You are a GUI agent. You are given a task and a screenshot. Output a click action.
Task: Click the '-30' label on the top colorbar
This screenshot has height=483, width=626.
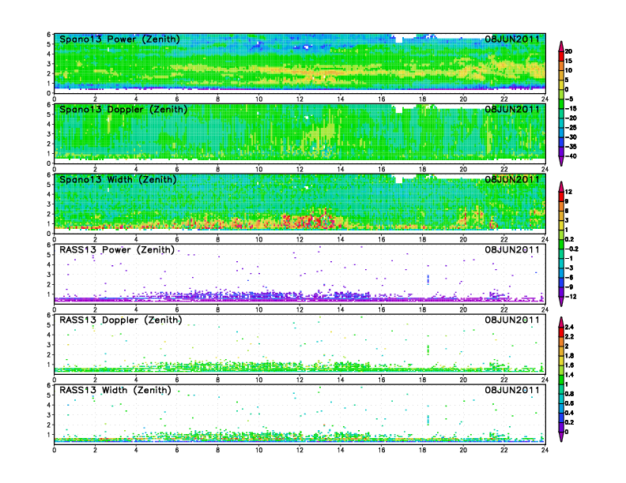(x=571, y=137)
